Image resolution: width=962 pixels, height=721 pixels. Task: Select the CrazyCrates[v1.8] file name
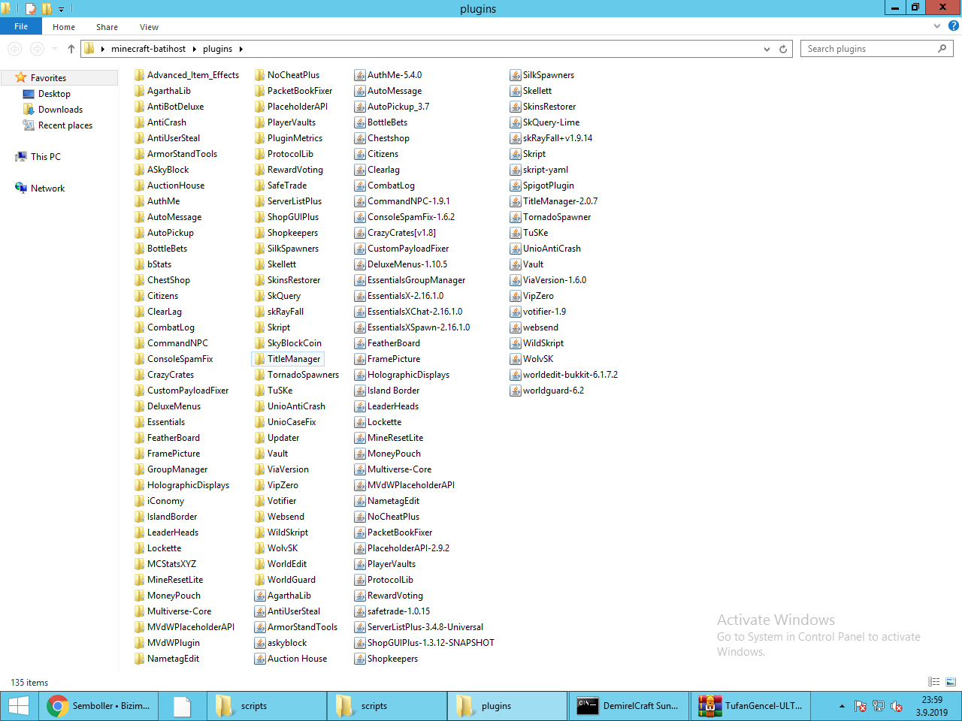click(401, 233)
